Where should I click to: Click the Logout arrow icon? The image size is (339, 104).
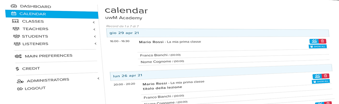coord(20,89)
